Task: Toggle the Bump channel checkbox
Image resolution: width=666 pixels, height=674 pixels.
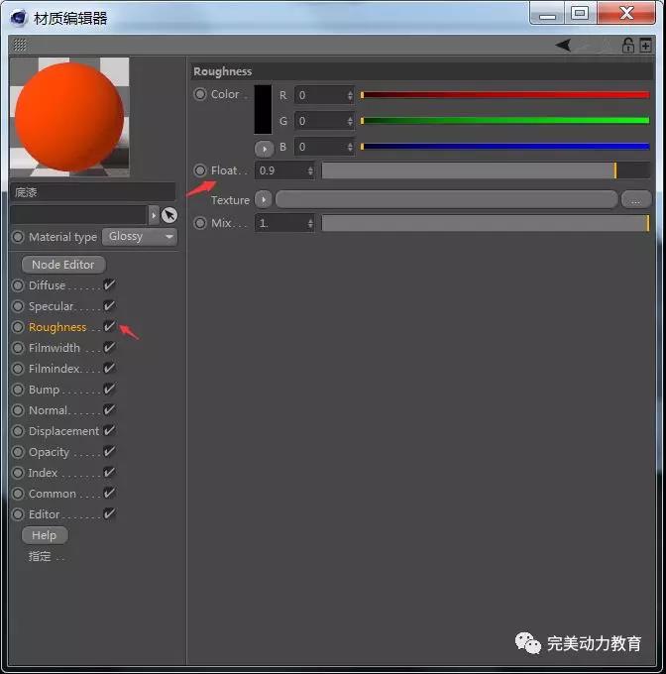Action: pos(110,390)
